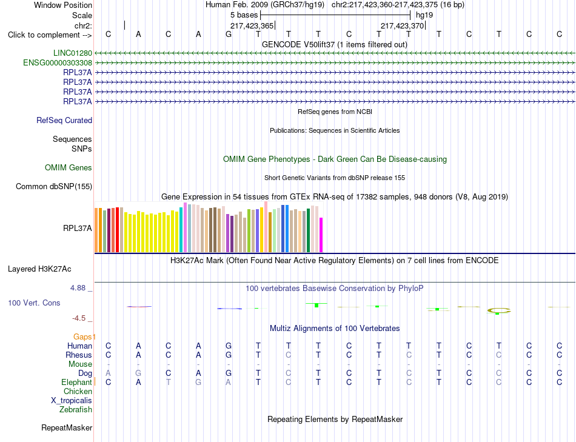Click OMIM Gene Phenotypes track title

coord(335,159)
